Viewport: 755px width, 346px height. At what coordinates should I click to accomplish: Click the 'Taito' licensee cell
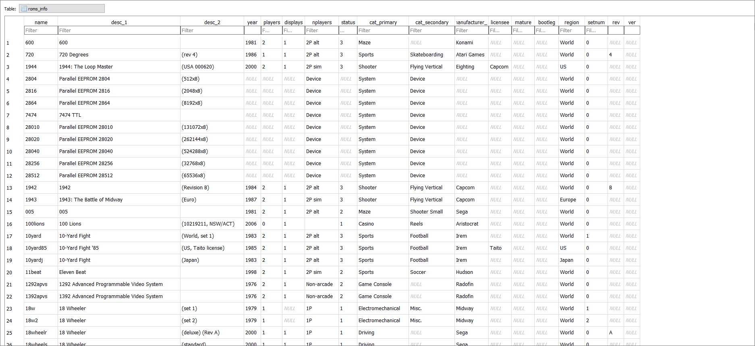click(x=500, y=248)
